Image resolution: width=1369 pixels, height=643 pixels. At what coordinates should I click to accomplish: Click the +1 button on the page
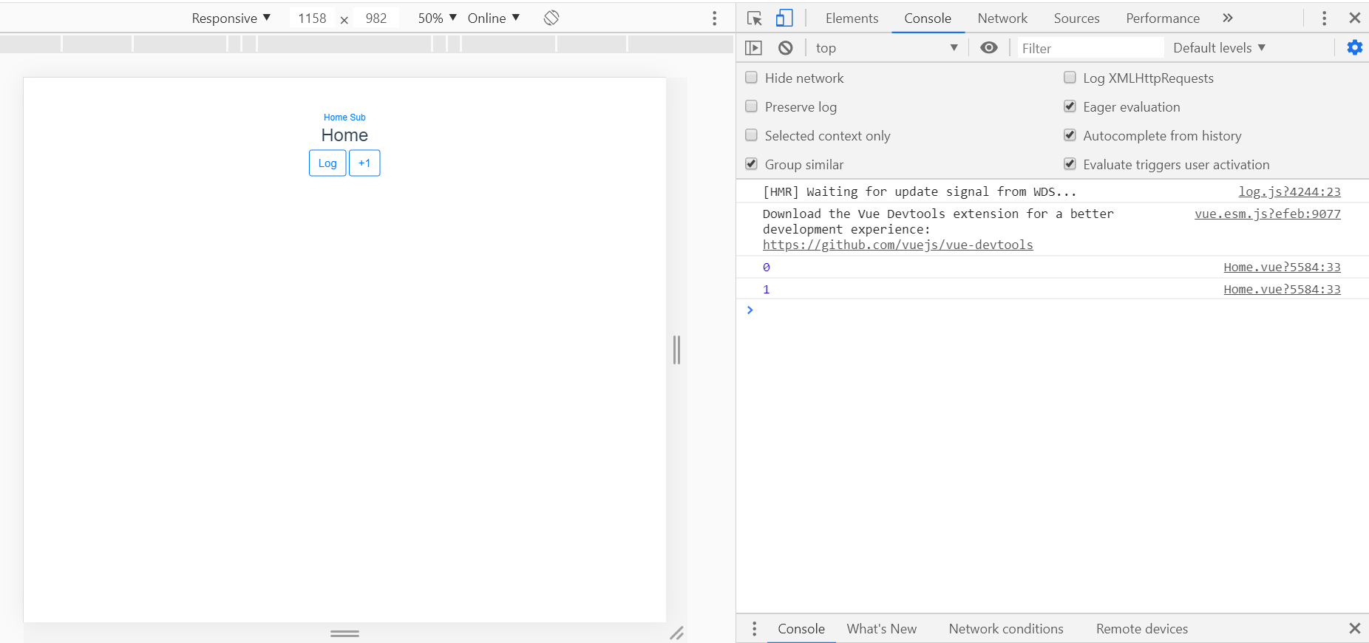point(364,163)
